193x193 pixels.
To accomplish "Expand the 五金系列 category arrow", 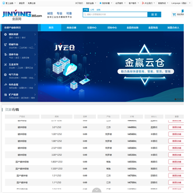I will 35,64.
